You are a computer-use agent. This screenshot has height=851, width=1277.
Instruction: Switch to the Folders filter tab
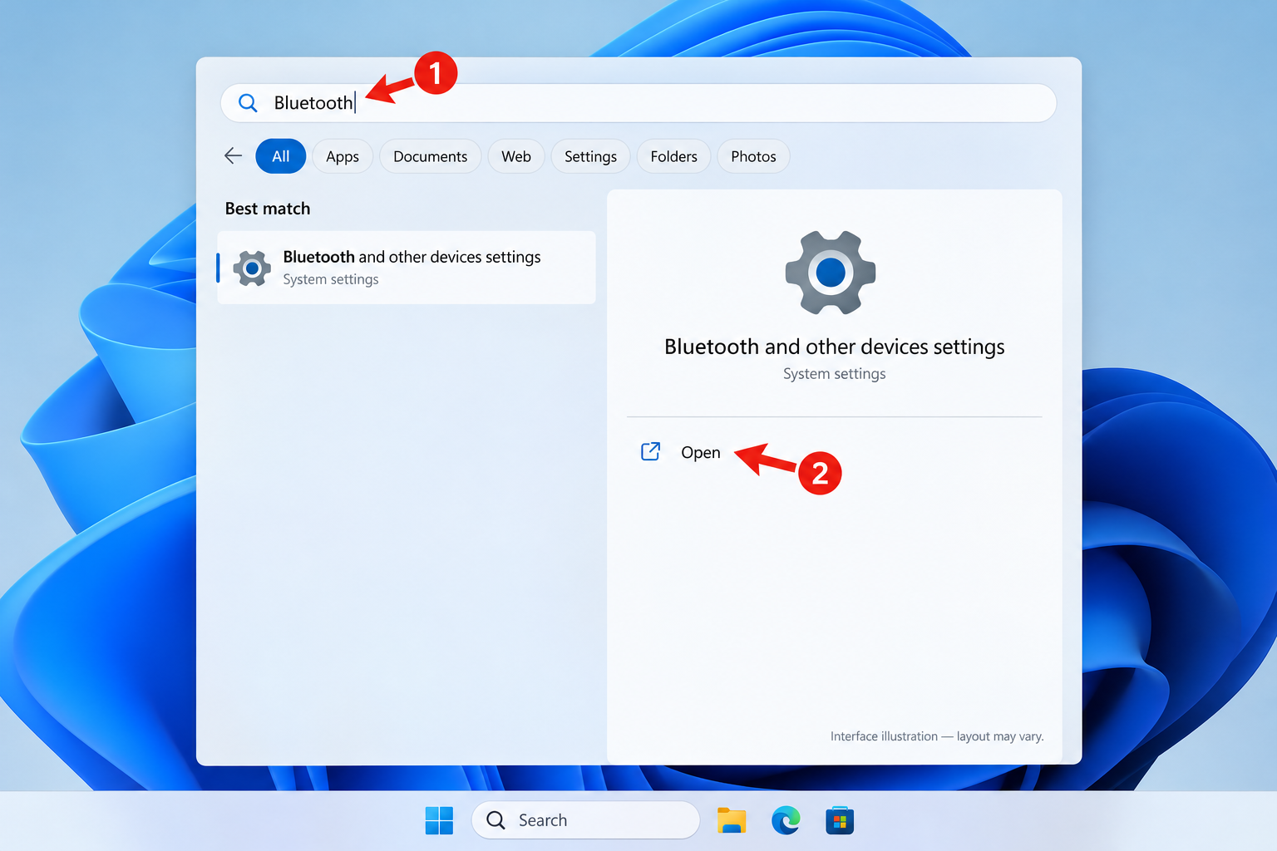tap(674, 156)
